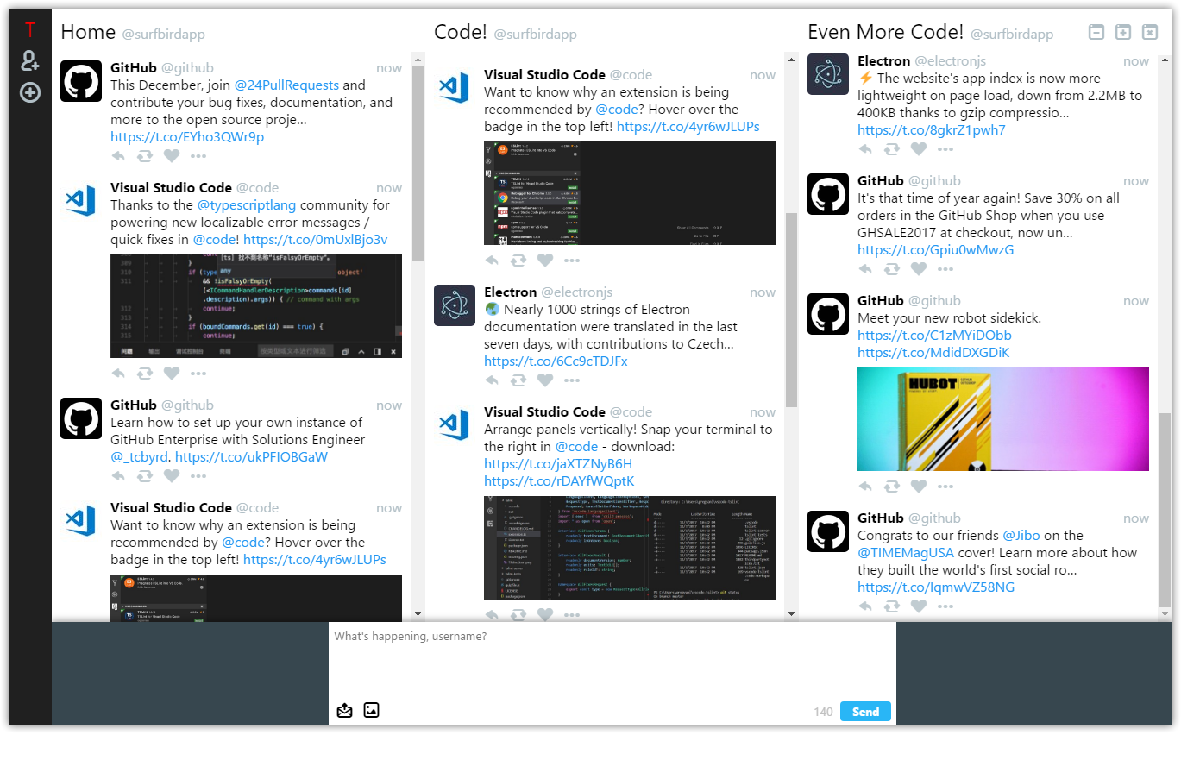Click the red T logo in sidebar
Viewport: 1181px width, 760px height.
tap(30, 30)
